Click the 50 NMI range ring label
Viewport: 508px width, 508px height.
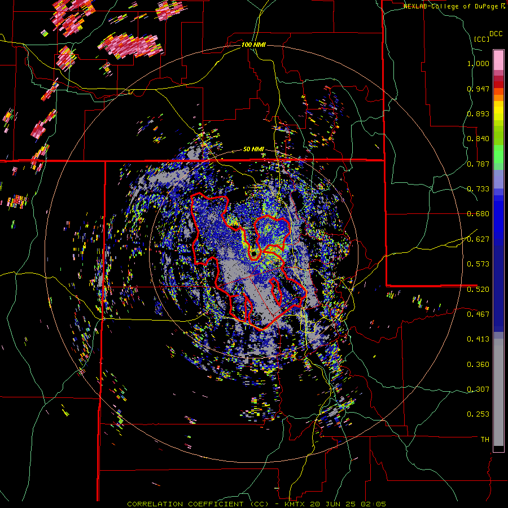pyautogui.click(x=253, y=150)
